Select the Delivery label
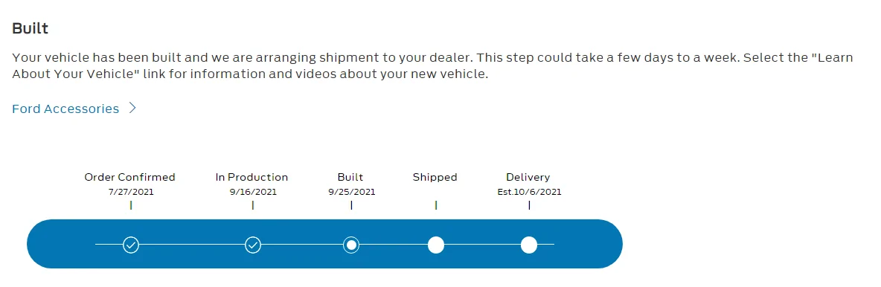881x287 pixels. [528, 178]
